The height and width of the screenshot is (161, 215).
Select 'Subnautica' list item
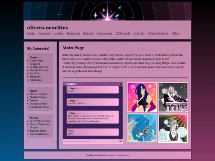[x=36, y=80]
